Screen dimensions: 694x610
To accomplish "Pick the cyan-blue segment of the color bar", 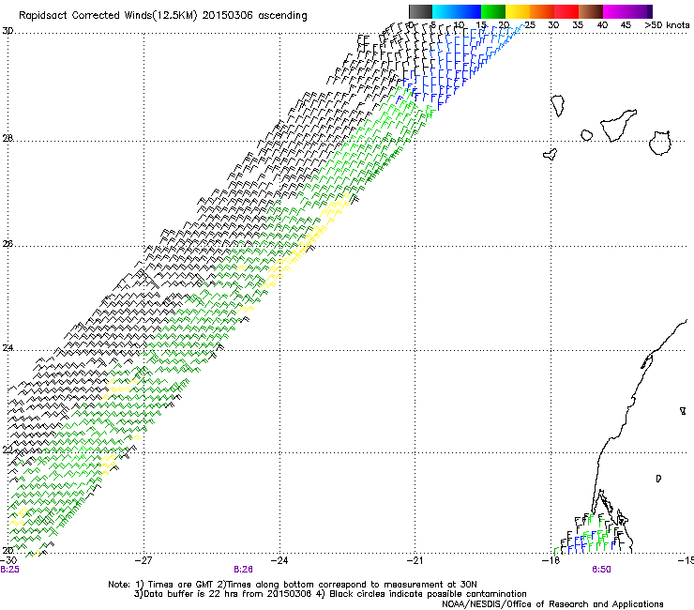I will click(457, 11).
